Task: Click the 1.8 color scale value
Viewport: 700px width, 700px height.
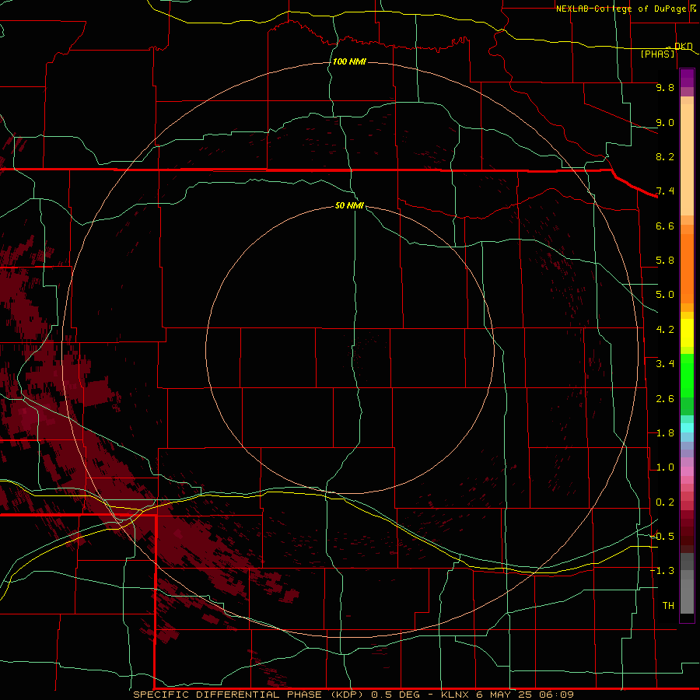Action: pyautogui.click(x=665, y=433)
